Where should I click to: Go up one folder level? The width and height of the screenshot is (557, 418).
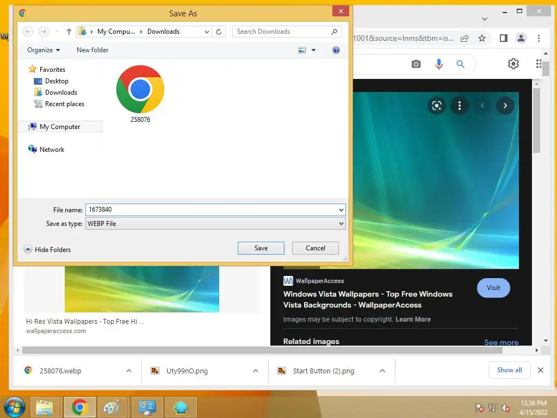[69, 32]
